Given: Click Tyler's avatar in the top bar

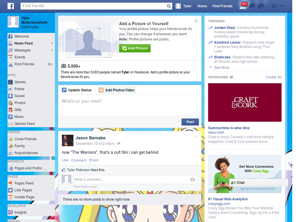Looking at the screenshot, I should (x=178, y=6).
